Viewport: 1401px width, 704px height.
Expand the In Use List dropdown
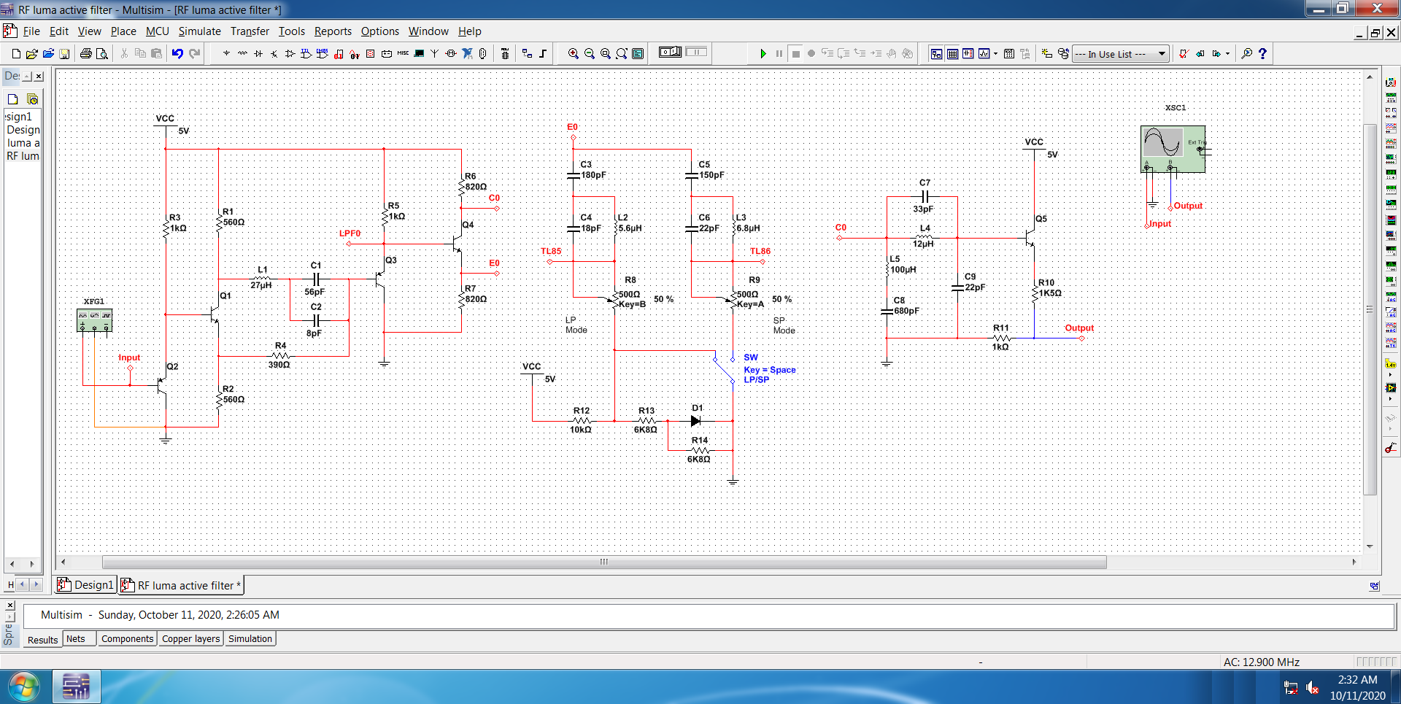pyautogui.click(x=1162, y=54)
